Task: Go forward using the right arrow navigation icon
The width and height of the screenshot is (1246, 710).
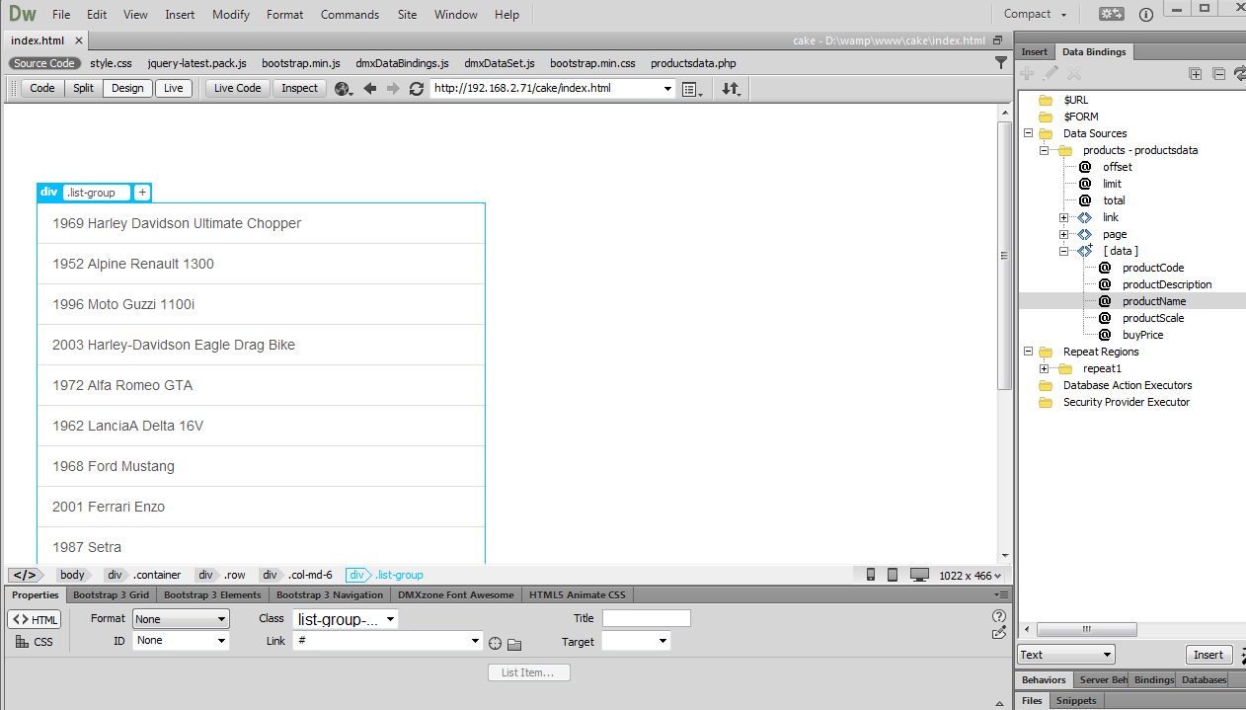Action: pyautogui.click(x=393, y=88)
